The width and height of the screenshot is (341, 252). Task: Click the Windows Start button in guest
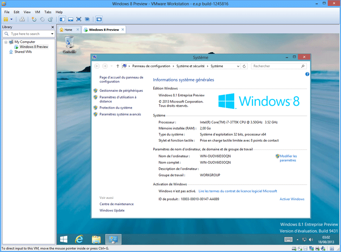coord(64,239)
